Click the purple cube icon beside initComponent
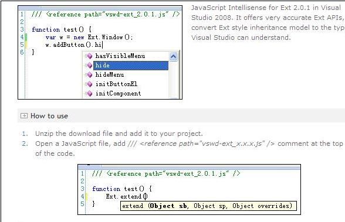The height and width of the screenshot is (222, 345). [90, 94]
